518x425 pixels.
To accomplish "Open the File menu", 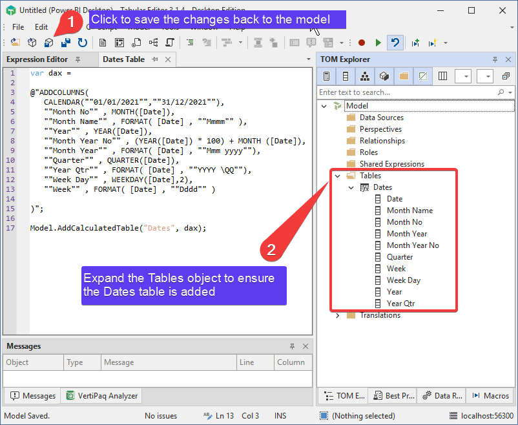I will tap(18, 27).
